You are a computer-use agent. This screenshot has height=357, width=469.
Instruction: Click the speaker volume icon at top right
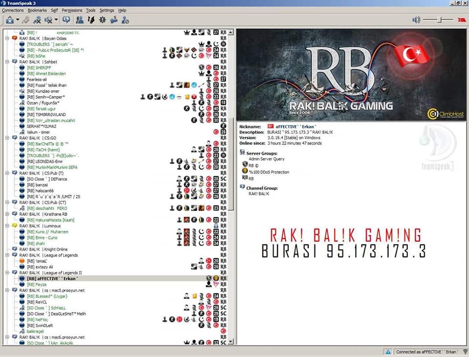416,20
